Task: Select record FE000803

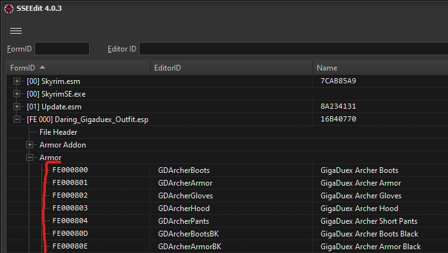Action: click(x=70, y=209)
